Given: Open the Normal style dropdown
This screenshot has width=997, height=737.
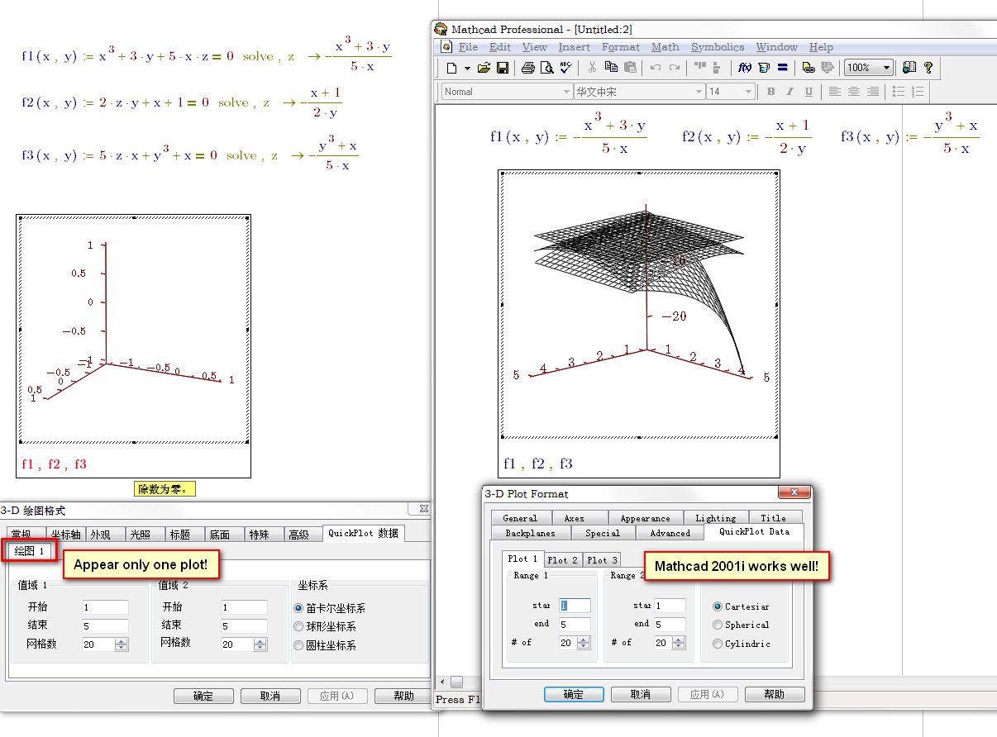Looking at the screenshot, I should [x=566, y=92].
